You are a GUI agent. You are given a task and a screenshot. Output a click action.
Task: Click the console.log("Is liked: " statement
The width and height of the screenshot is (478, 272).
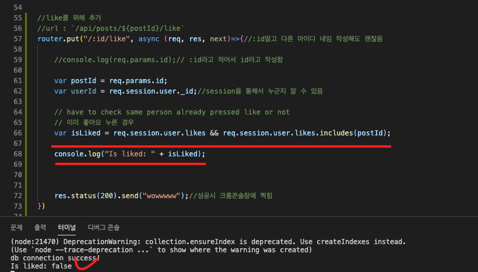pos(130,154)
